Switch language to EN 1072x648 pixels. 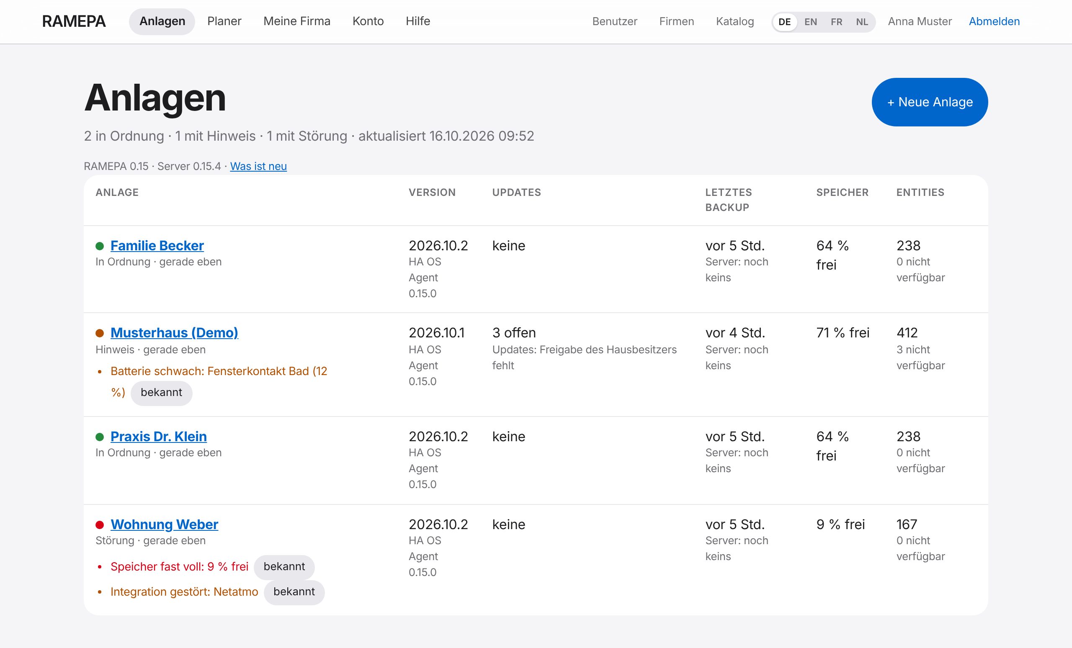[811, 22]
